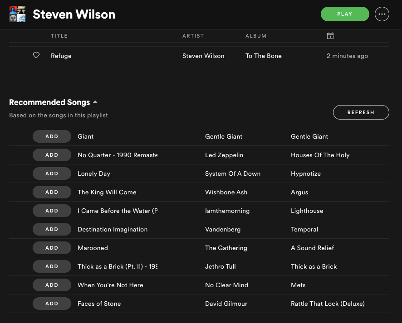Select the song title No Quarter - 1990 Remaster
Viewport: 402px width, 323px height.
(118, 155)
